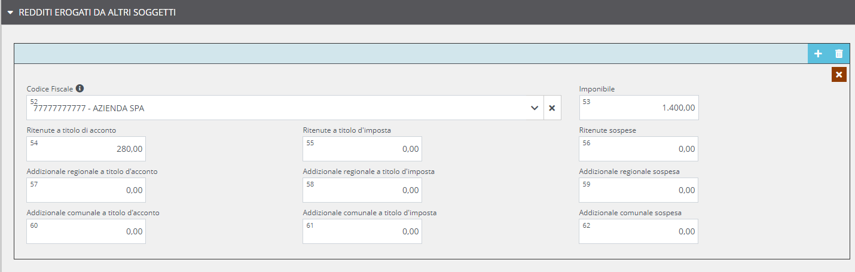This screenshot has width=855, height=272.
Task: Collapse the Redditi erogati da altri soggetti section
Action: tap(10, 12)
